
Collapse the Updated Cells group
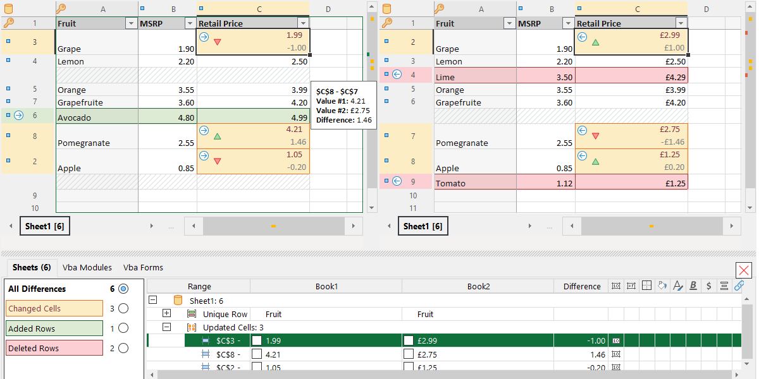(166, 327)
